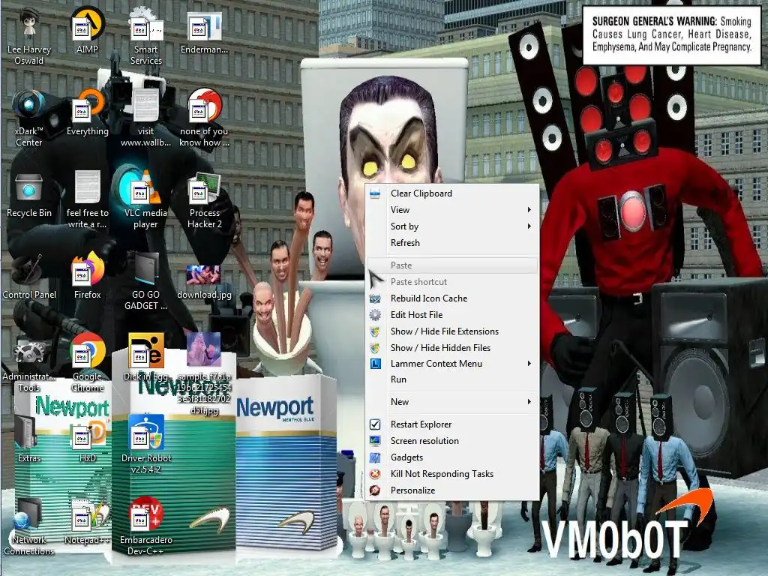
Task: Toggle Show / Hide Hidden Files
Action: coord(452,348)
